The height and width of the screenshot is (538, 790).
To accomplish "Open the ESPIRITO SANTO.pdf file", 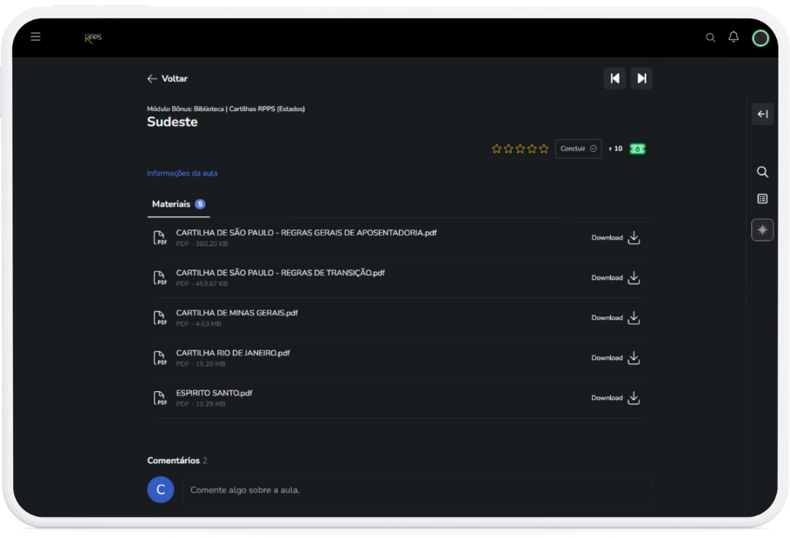I will (x=214, y=393).
